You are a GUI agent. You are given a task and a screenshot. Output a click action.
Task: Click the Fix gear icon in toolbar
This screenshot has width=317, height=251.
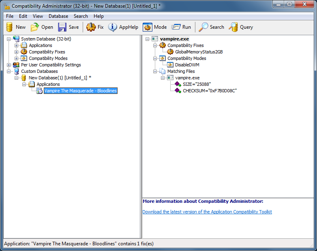coord(91,27)
